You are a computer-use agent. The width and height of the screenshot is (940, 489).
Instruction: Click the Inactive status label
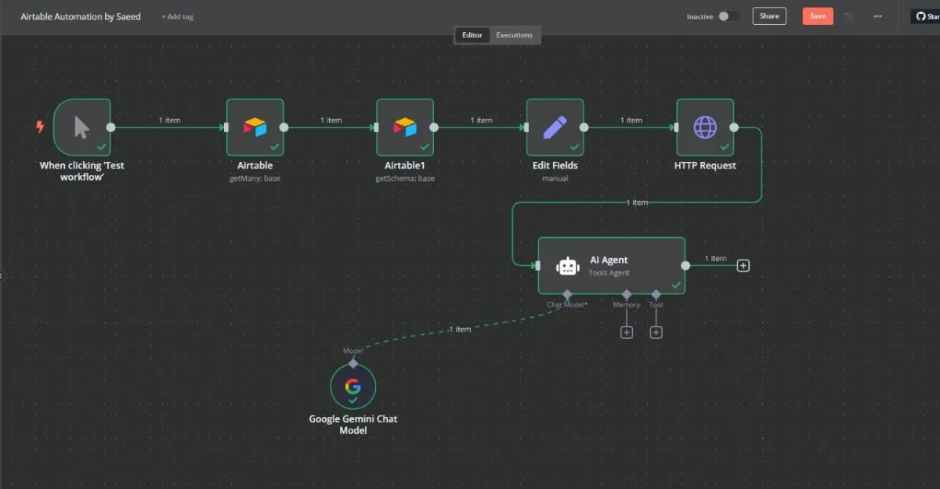(700, 16)
